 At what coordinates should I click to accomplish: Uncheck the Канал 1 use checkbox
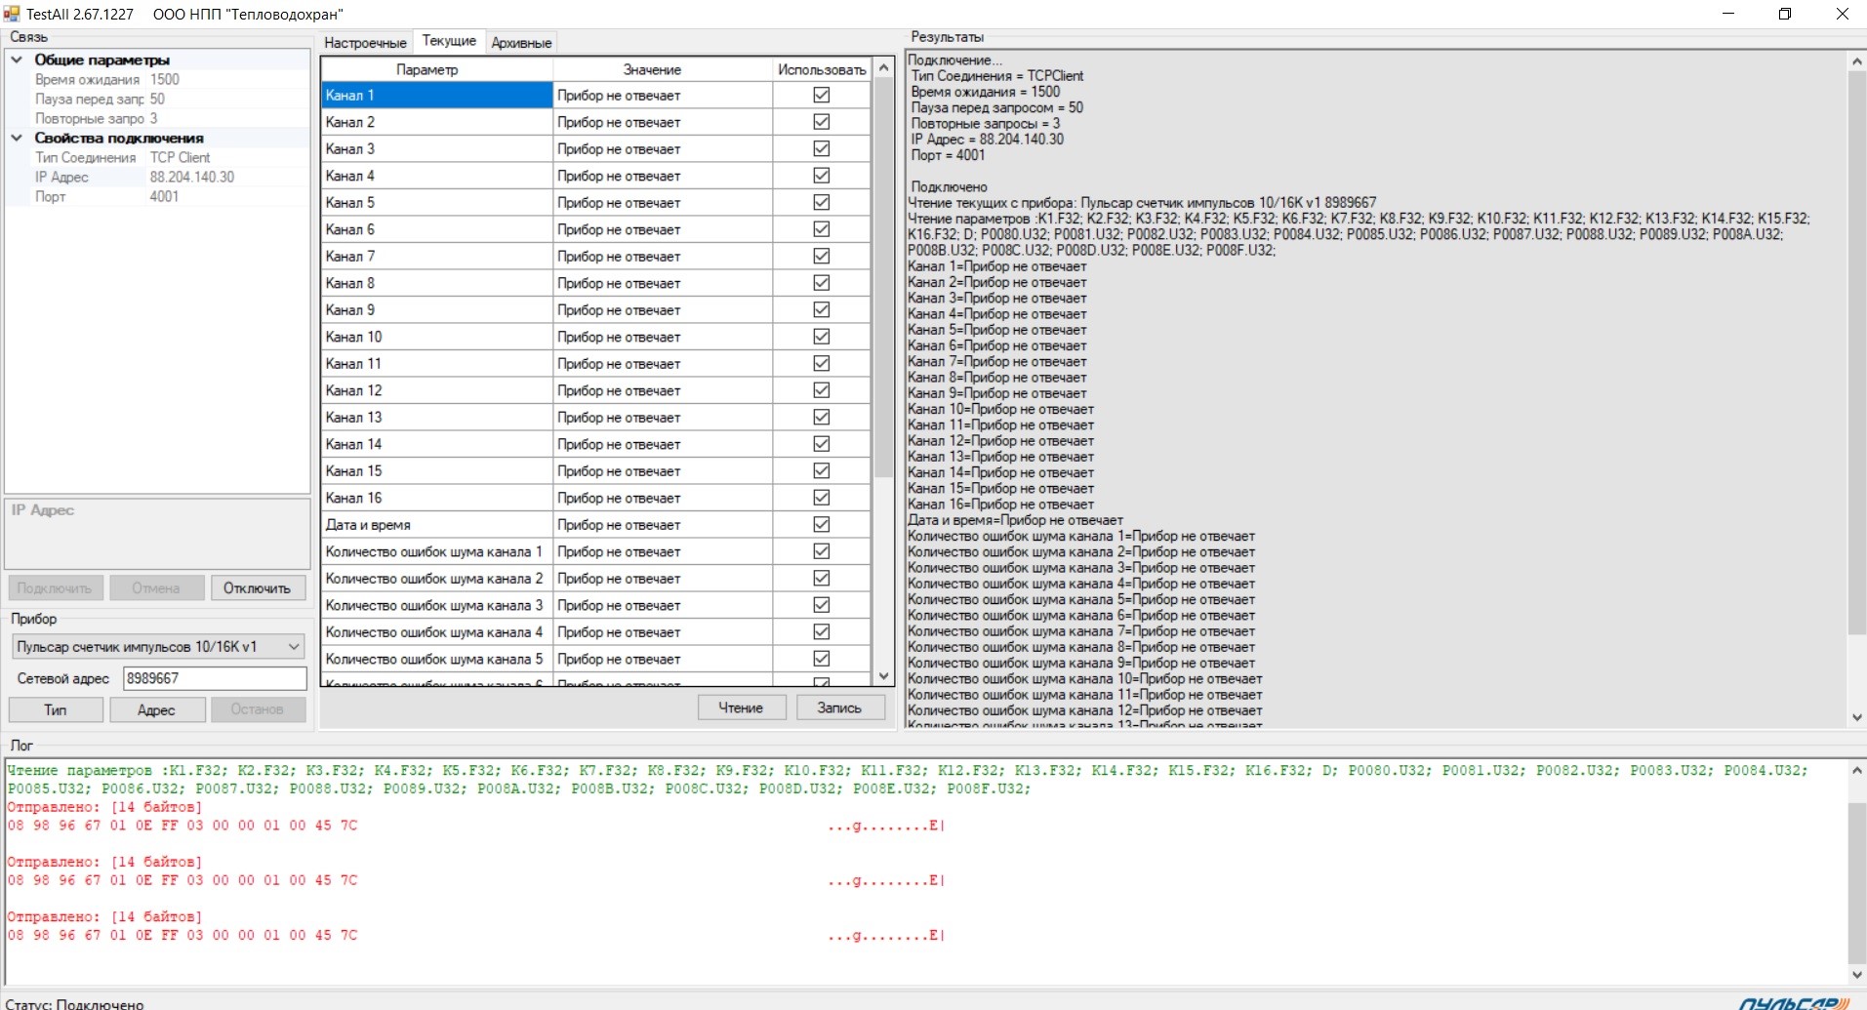(x=821, y=96)
